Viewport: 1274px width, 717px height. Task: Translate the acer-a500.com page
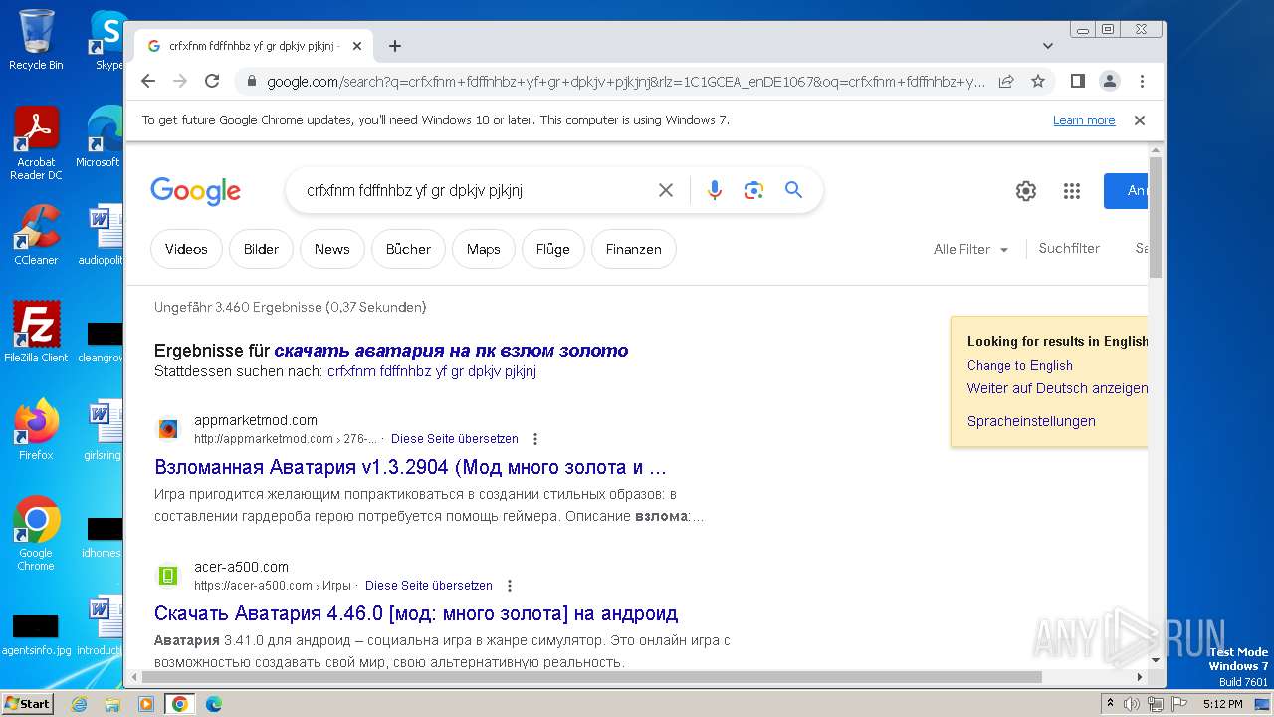click(x=429, y=586)
